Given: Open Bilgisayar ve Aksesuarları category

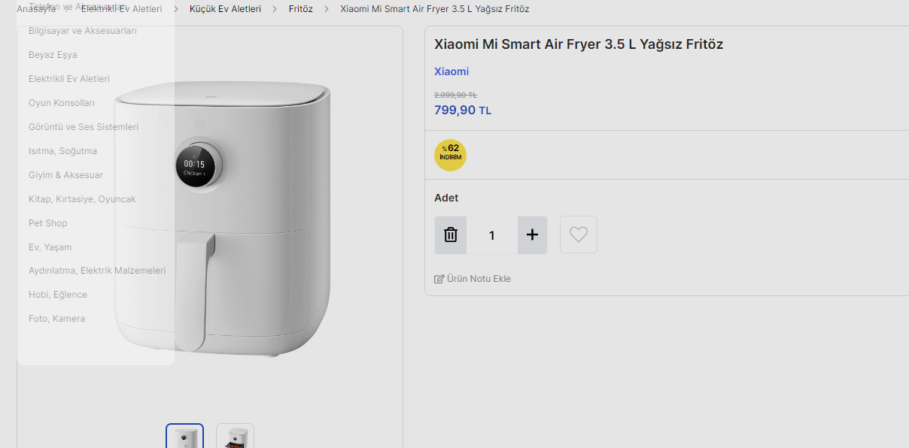Looking at the screenshot, I should [x=83, y=31].
